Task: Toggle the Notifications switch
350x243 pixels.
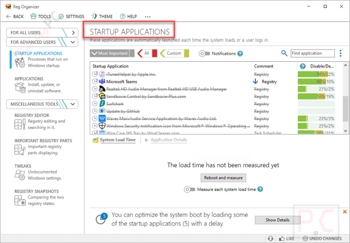Action: coord(204,53)
